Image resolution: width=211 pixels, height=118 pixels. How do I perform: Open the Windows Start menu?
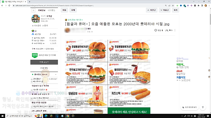coord(2,116)
